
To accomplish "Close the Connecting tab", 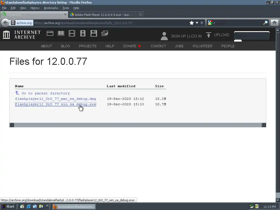I will [65, 15].
